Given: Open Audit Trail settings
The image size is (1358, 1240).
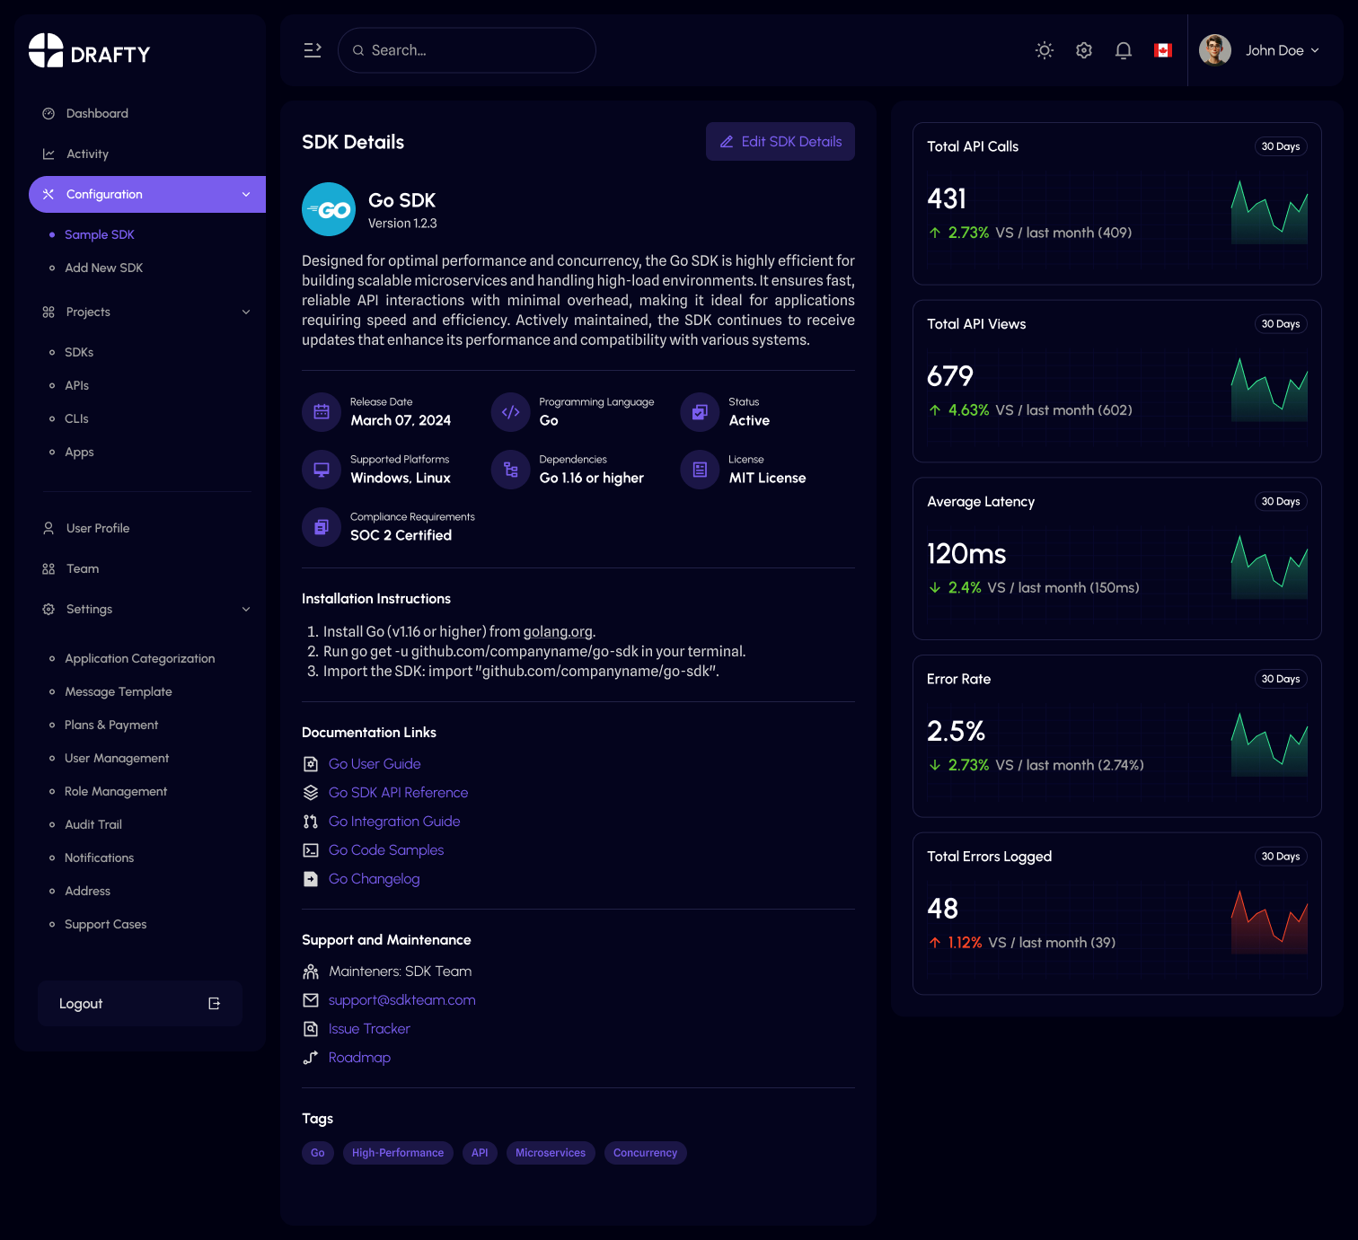Looking at the screenshot, I should click(93, 824).
